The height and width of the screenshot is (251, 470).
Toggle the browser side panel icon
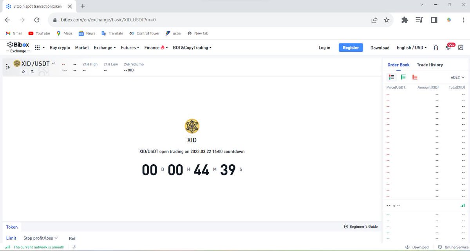pos(434,20)
